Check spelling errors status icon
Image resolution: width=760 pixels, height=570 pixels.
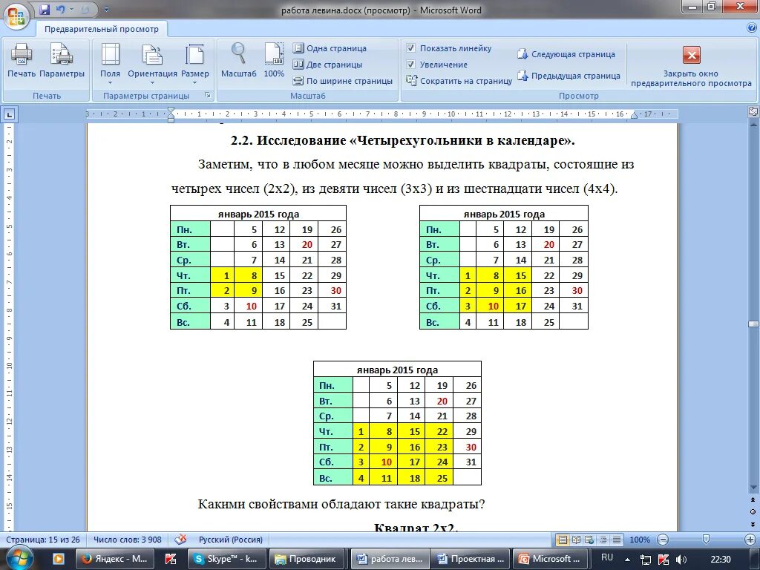[x=181, y=540]
